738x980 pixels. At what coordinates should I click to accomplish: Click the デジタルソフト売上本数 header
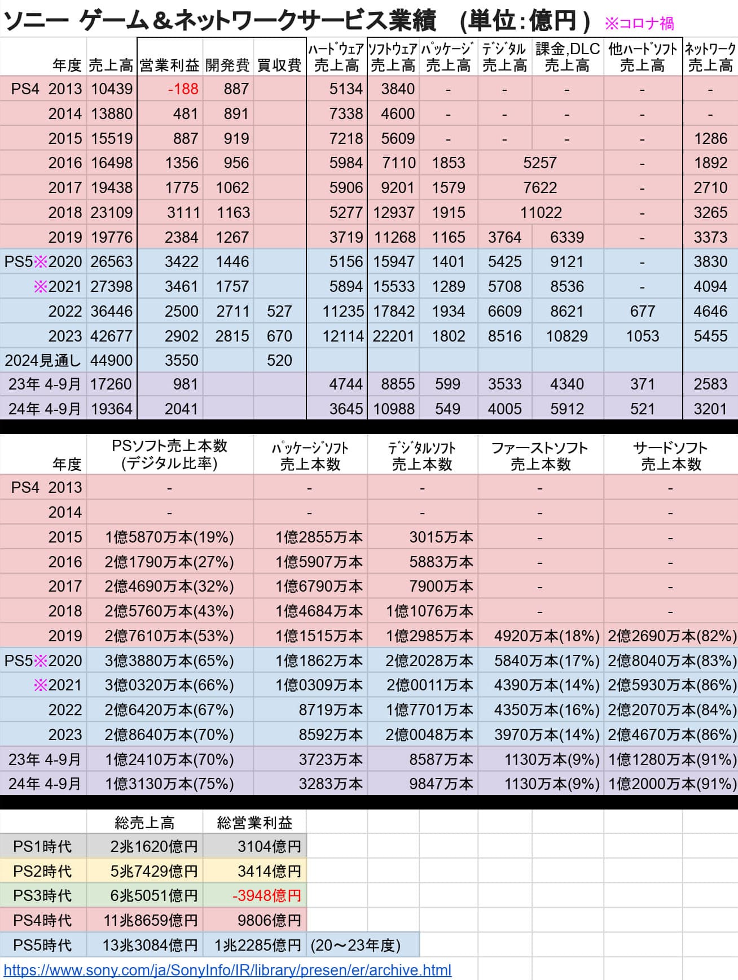(x=422, y=456)
